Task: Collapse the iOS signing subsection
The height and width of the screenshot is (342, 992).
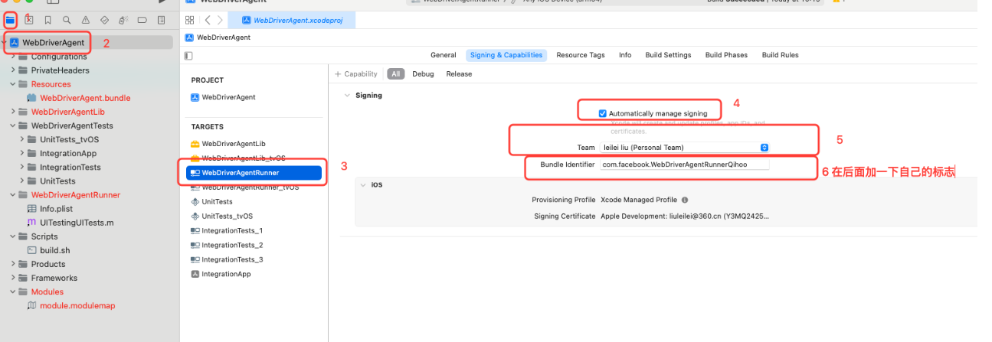Action: click(363, 185)
